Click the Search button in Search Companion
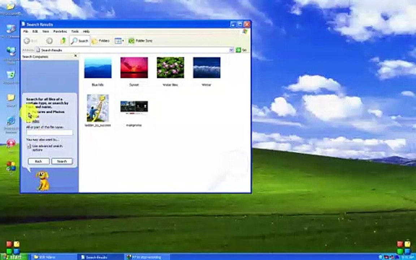This screenshot has height=260, width=416. (62, 161)
